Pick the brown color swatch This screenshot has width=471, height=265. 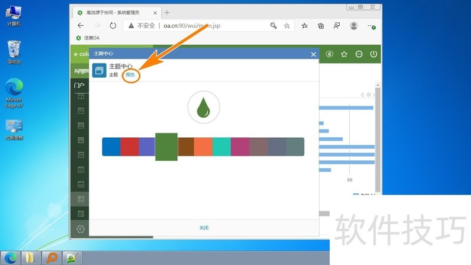point(185,147)
